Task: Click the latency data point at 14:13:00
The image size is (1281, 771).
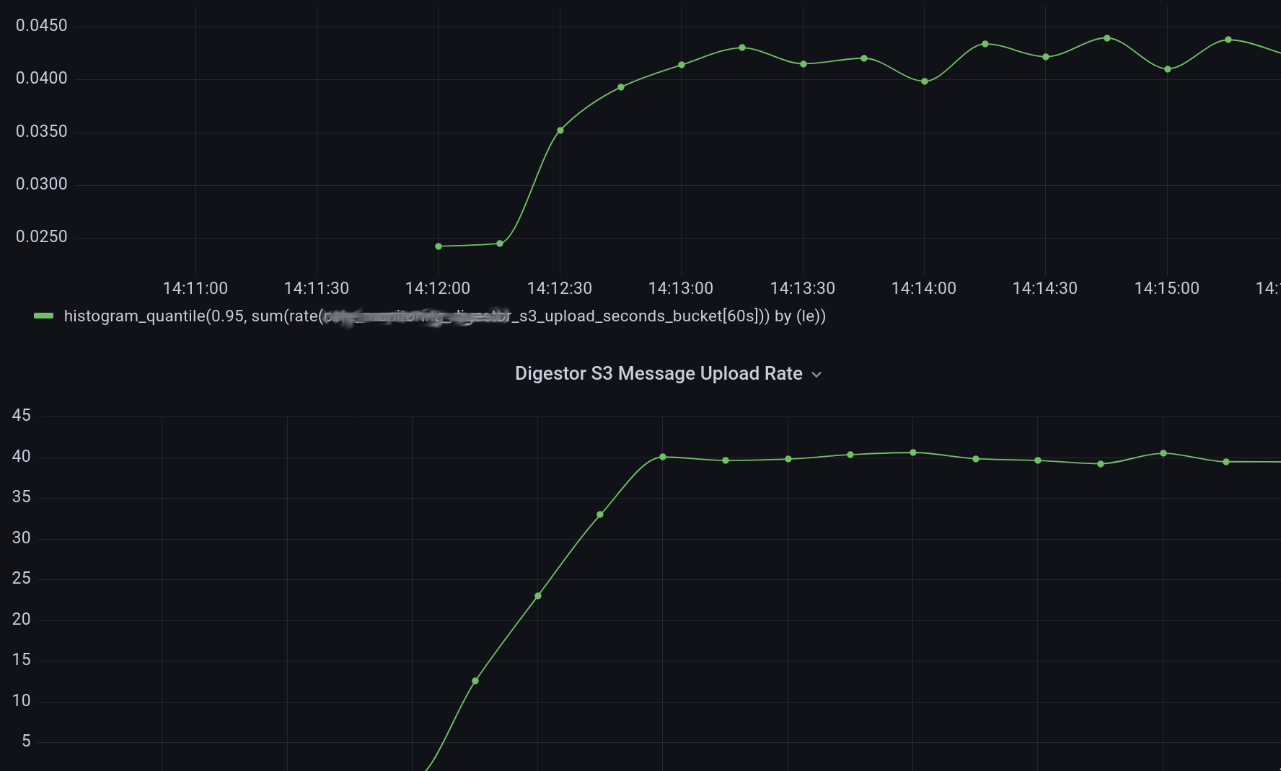Action: tap(682, 65)
